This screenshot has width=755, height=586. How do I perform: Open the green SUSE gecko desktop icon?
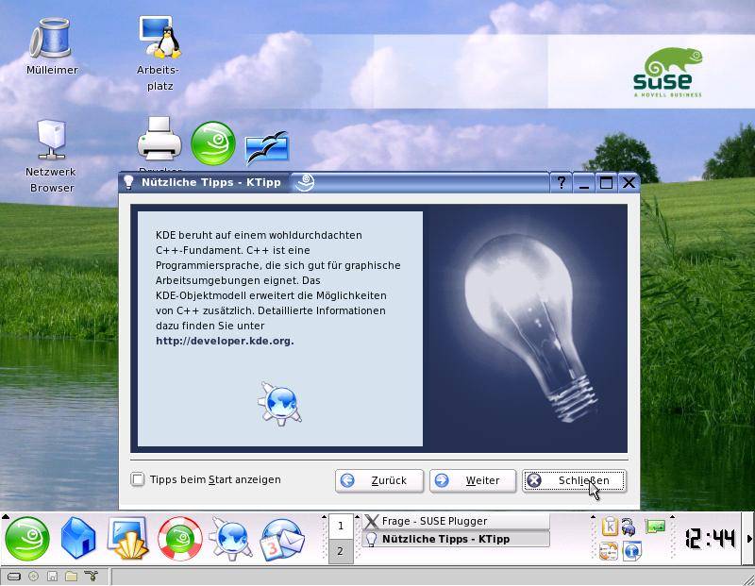click(213, 143)
